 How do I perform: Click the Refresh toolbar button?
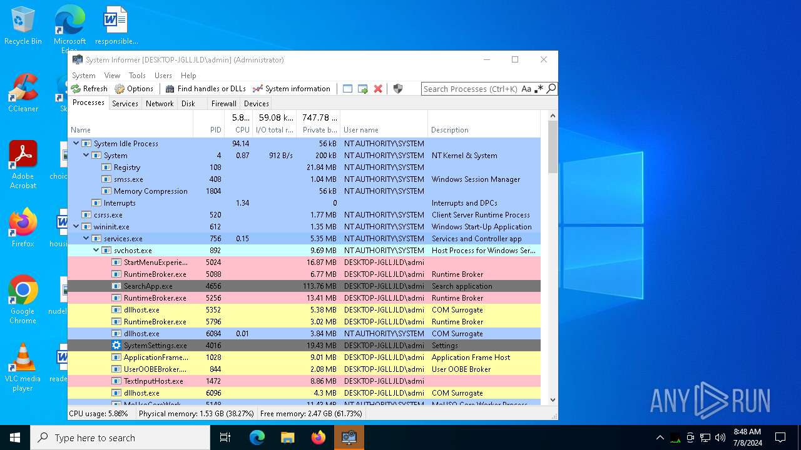pos(89,89)
